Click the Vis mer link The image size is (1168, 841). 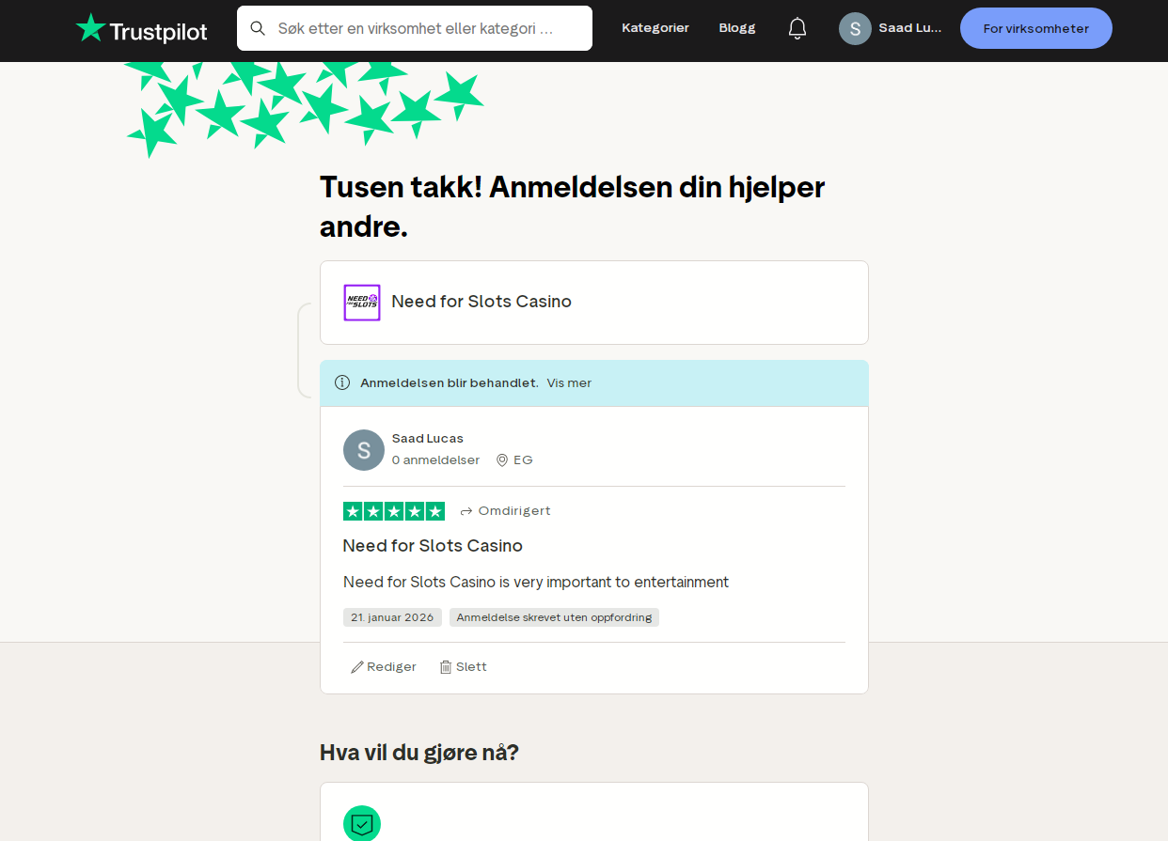[569, 383]
